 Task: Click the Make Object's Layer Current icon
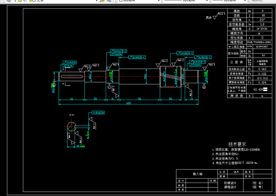(x=102, y=1)
